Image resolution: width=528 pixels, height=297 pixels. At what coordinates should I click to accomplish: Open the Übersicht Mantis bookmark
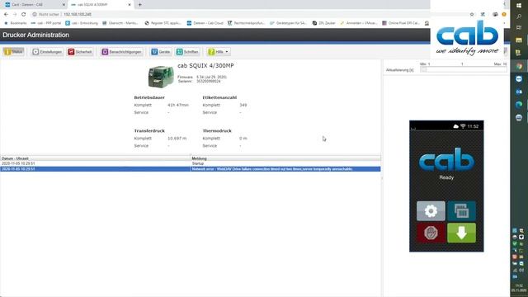(120, 23)
